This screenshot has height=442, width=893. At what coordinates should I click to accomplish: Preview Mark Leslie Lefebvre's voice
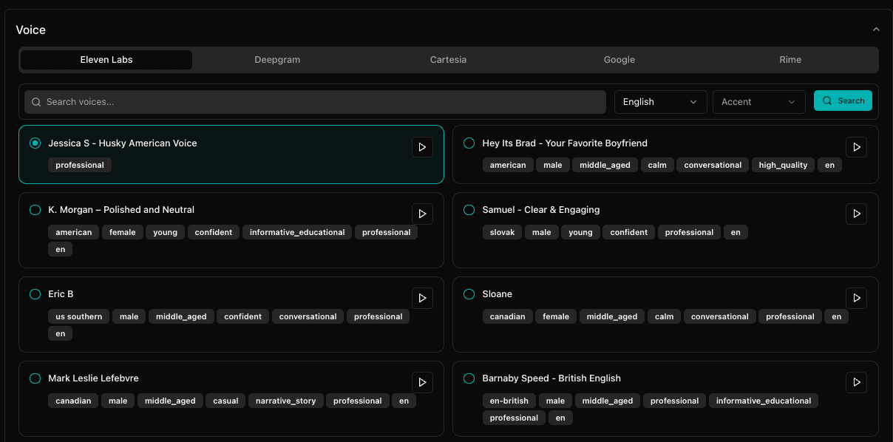tap(422, 382)
